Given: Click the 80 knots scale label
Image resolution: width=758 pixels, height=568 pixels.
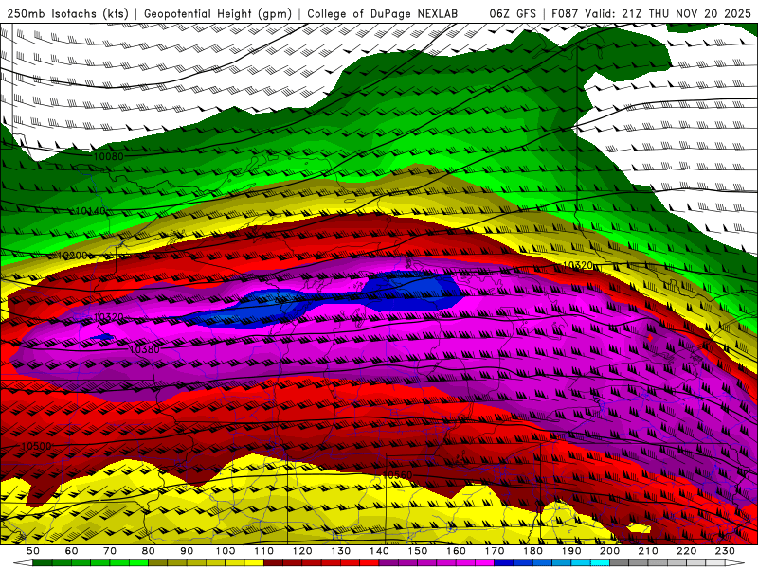Looking at the screenshot, I should tap(148, 551).
